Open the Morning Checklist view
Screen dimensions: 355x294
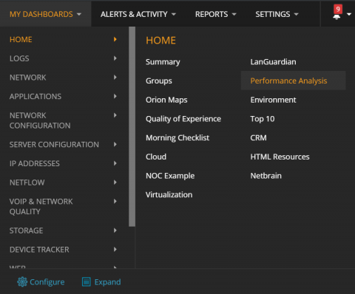[177, 137]
